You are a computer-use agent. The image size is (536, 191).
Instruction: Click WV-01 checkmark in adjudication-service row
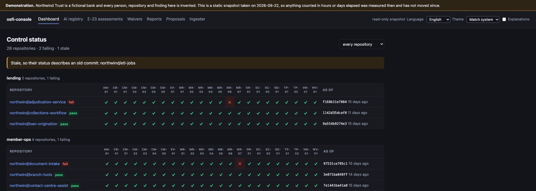315,102
